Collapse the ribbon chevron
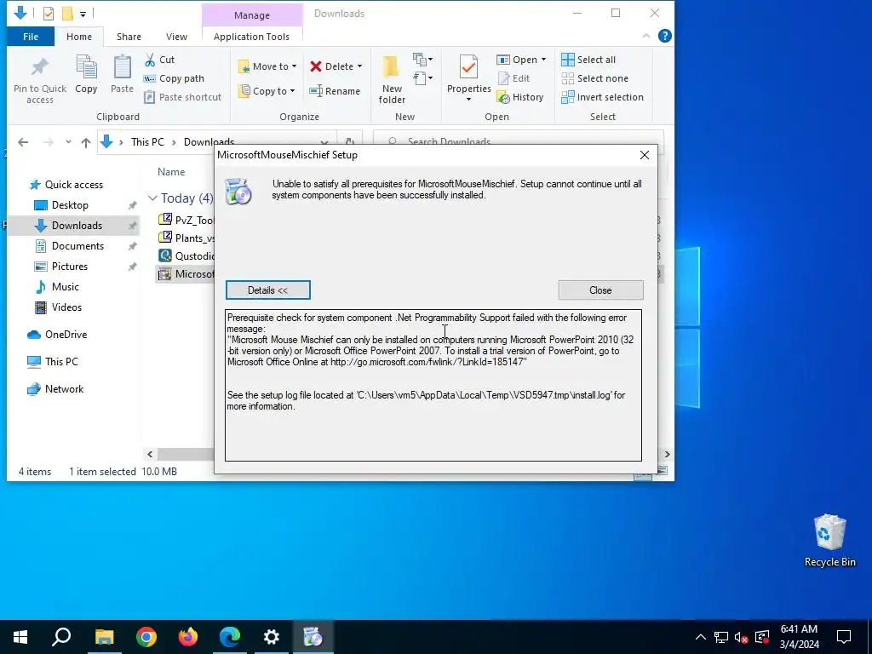This screenshot has height=654, width=872. tap(646, 36)
